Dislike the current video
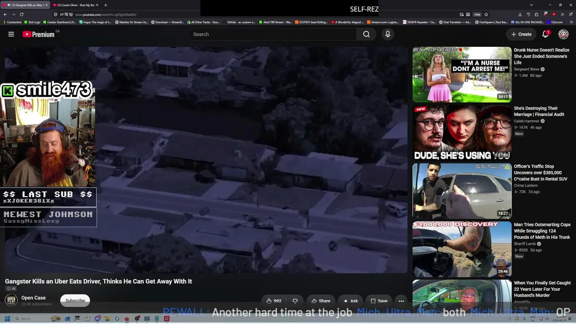Screen dimensions: 576x324 point(295,301)
